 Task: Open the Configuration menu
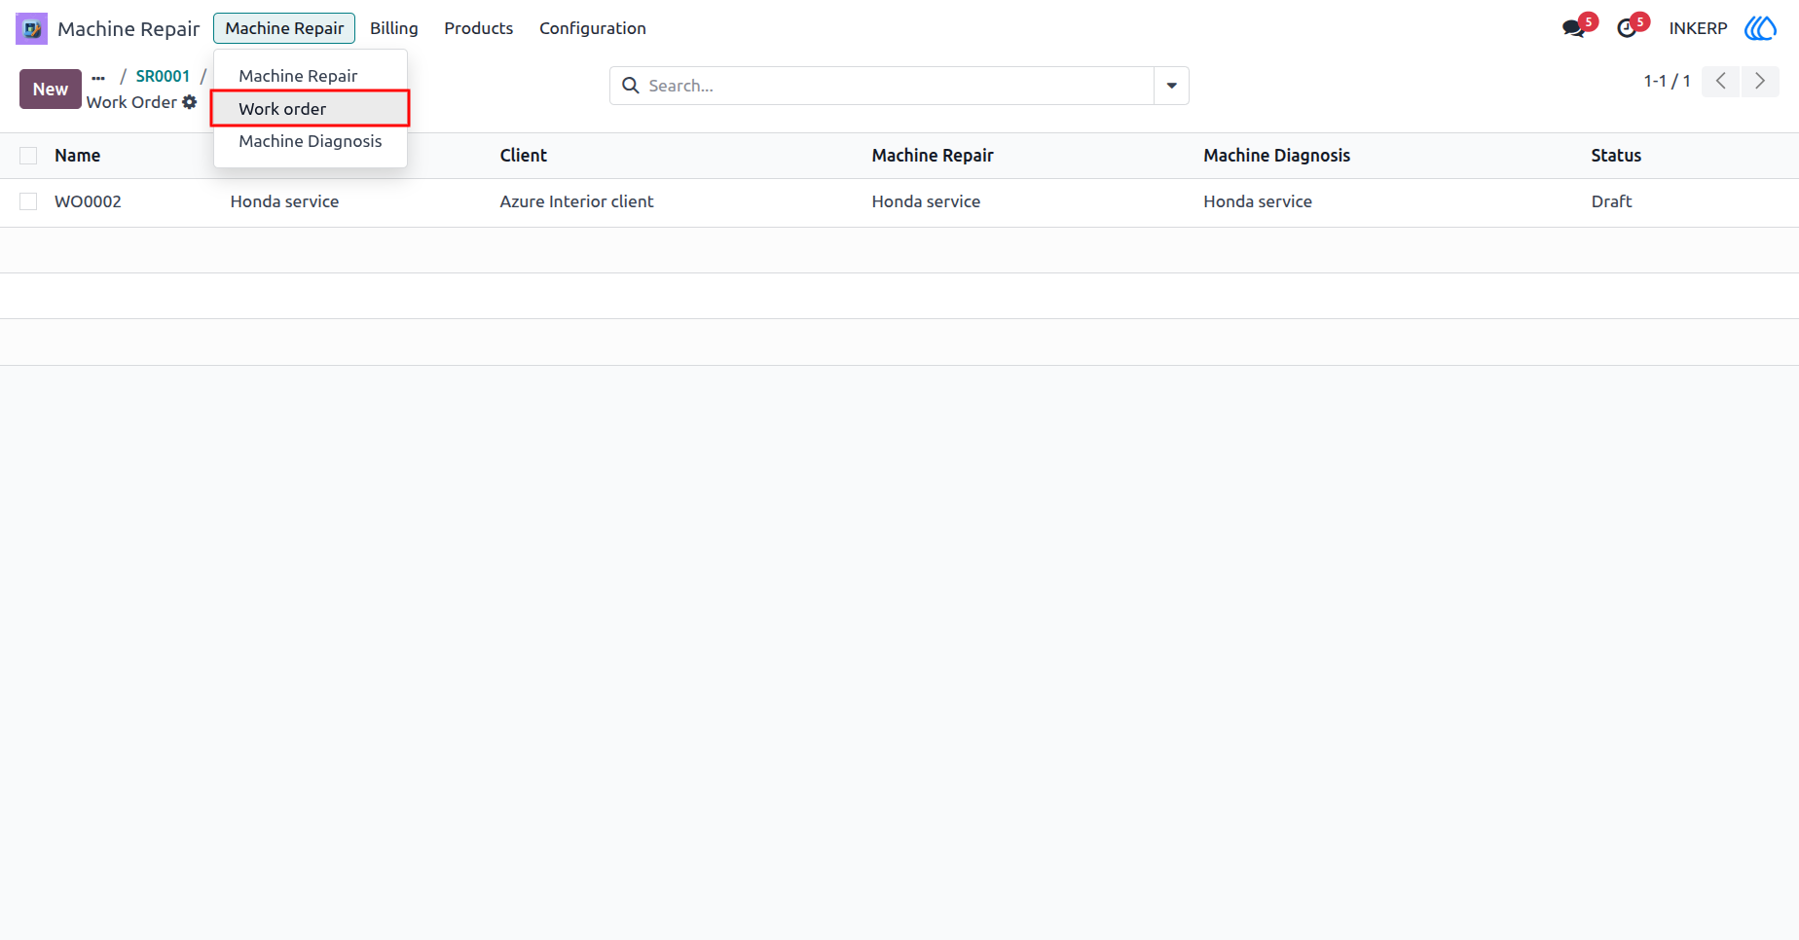point(593,28)
